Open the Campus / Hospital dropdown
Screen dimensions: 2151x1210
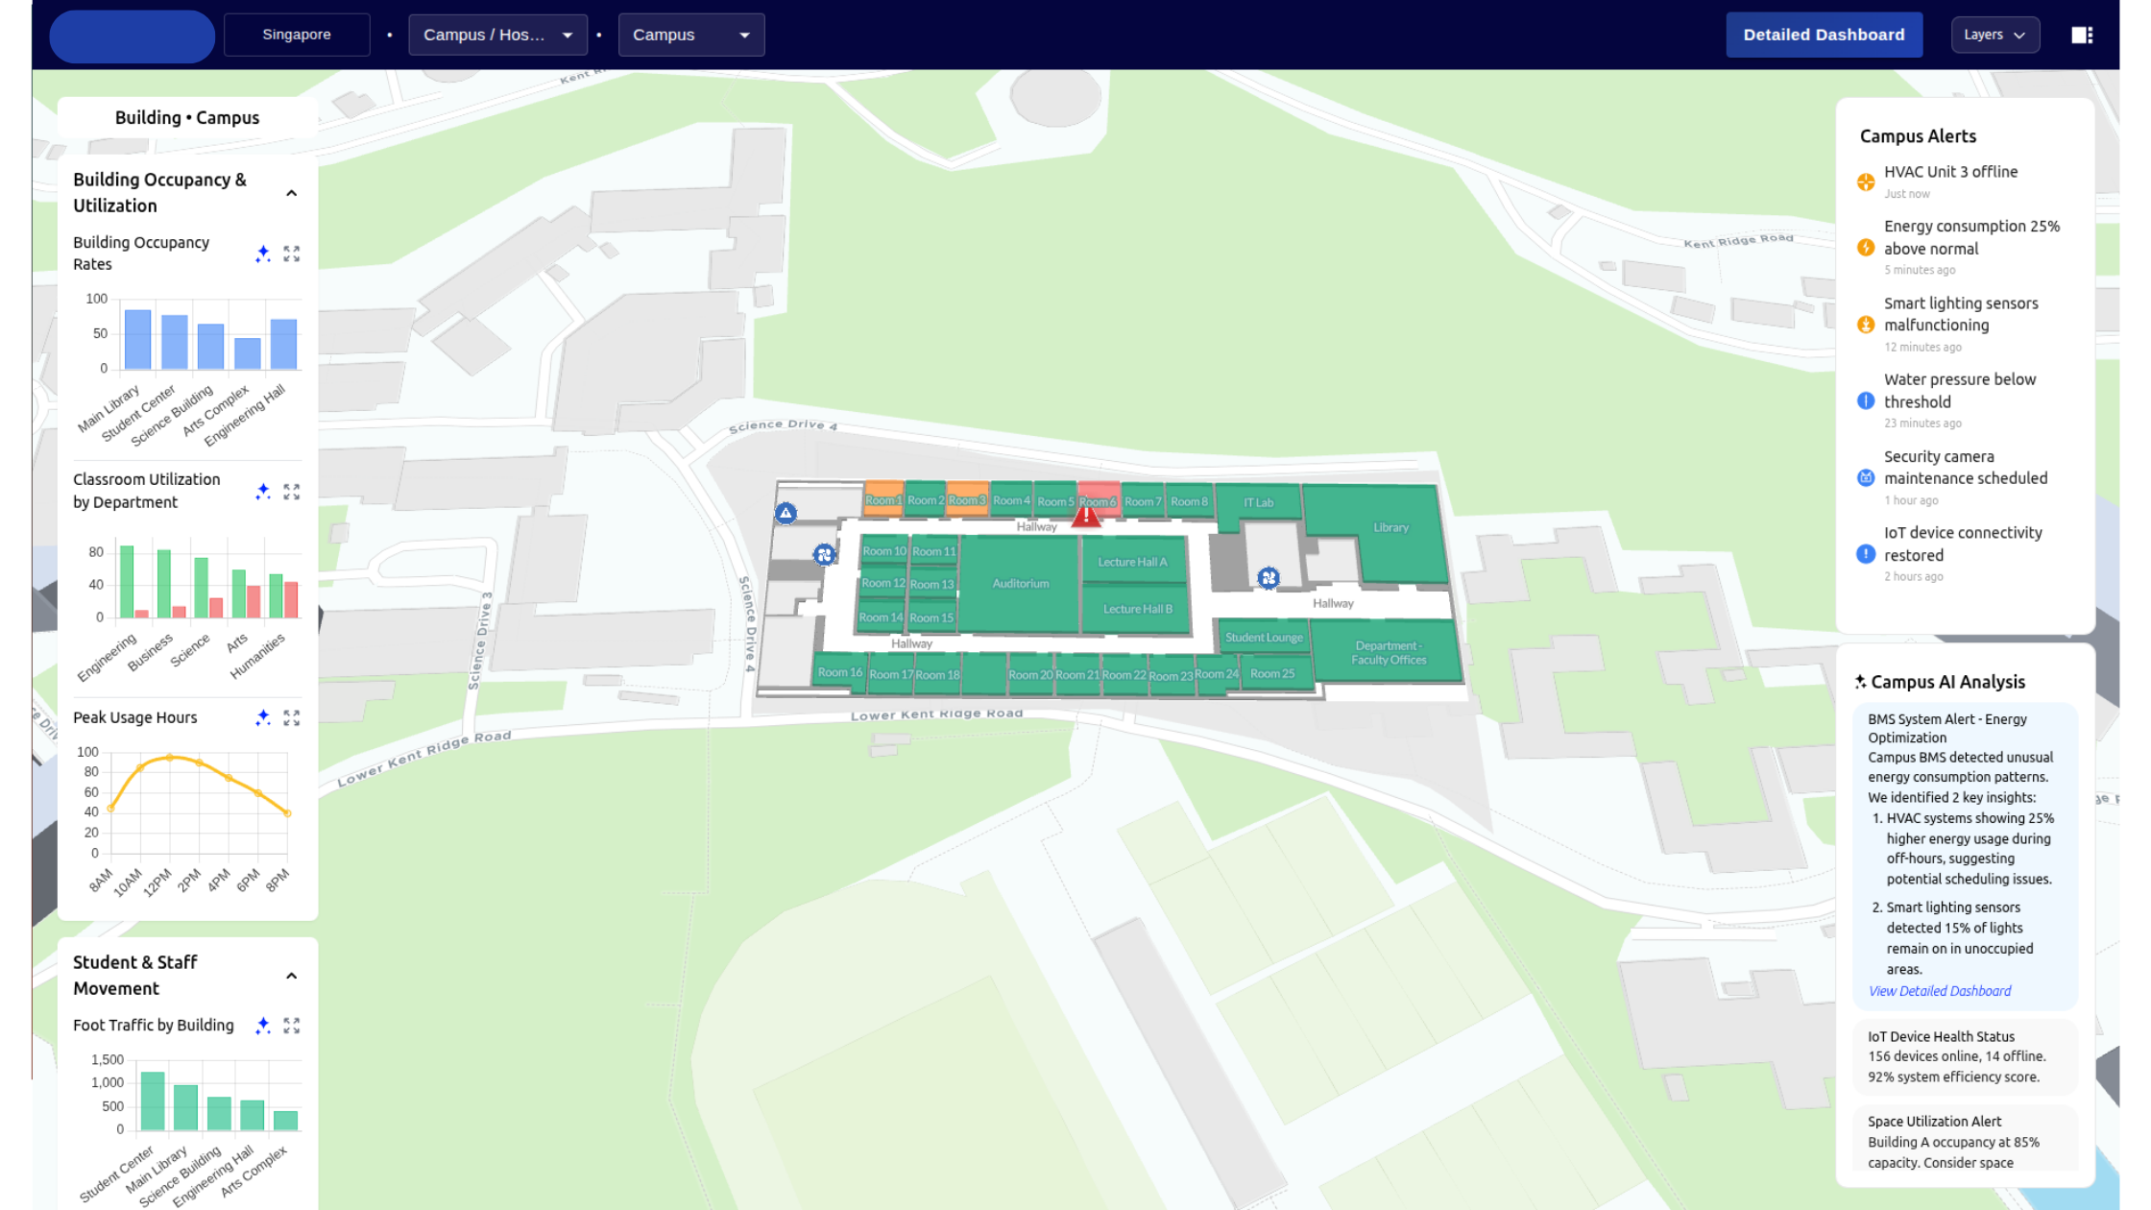click(x=497, y=34)
